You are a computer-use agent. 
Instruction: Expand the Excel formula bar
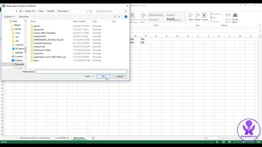coord(260,31)
